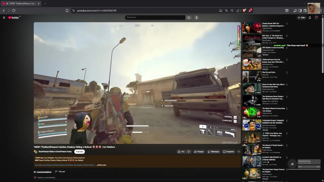Click the video player to pause
The image size is (324, 182).
(137, 83)
